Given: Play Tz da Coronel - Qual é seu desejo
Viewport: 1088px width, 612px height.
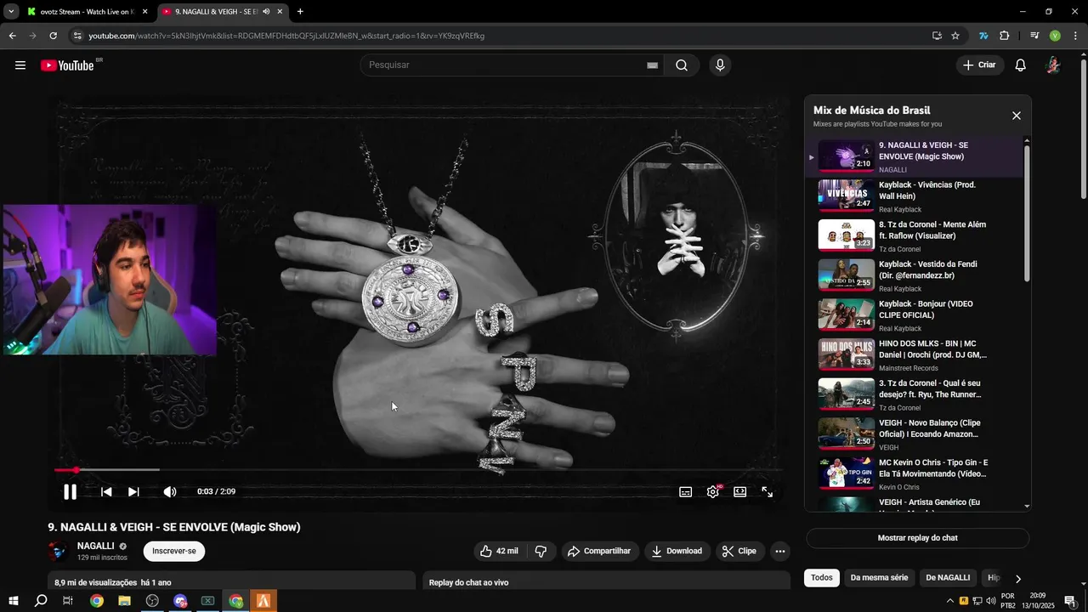Looking at the screenshot, I should click(915, 394).
